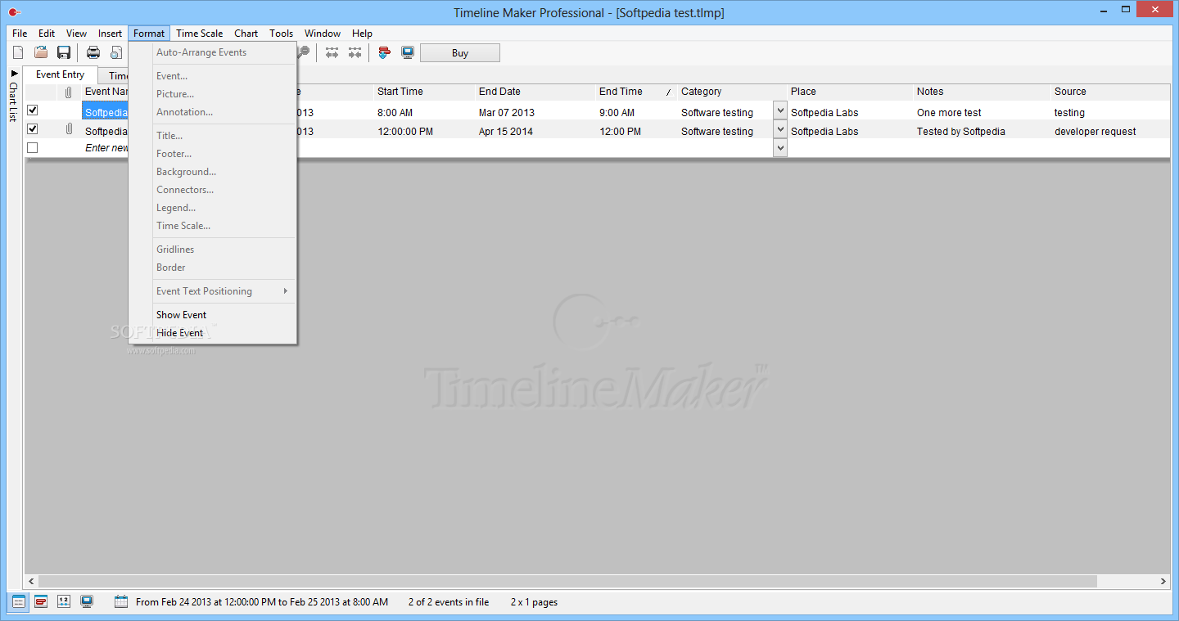Click the horizontal scrollbar left arrow
Viewport: 1179px width, 621px height.
32,581
